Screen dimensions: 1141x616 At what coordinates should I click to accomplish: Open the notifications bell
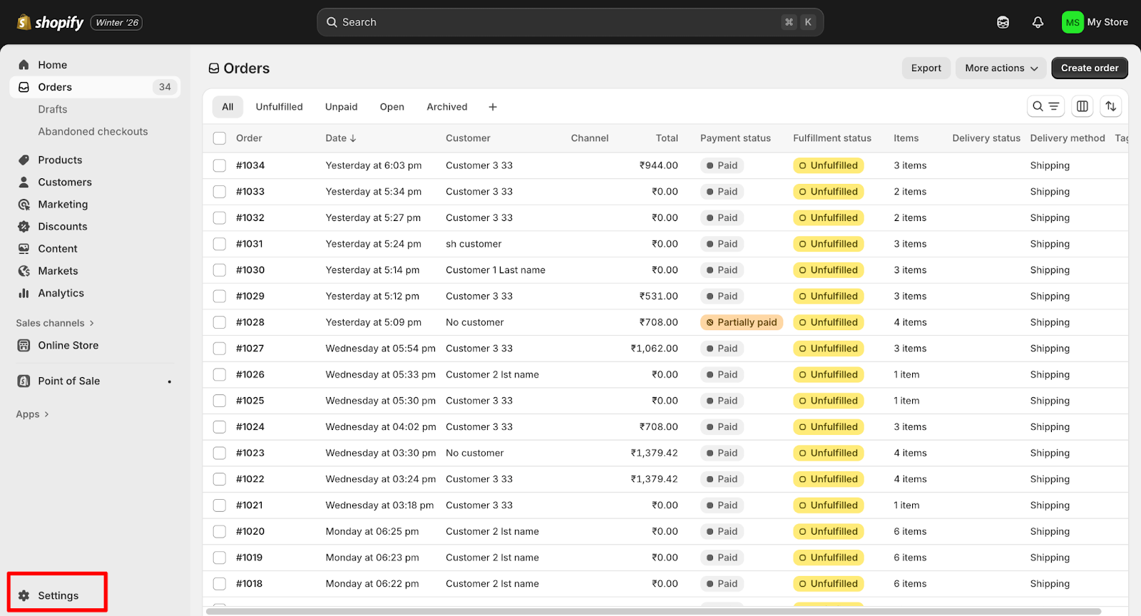click(1038, 22)
